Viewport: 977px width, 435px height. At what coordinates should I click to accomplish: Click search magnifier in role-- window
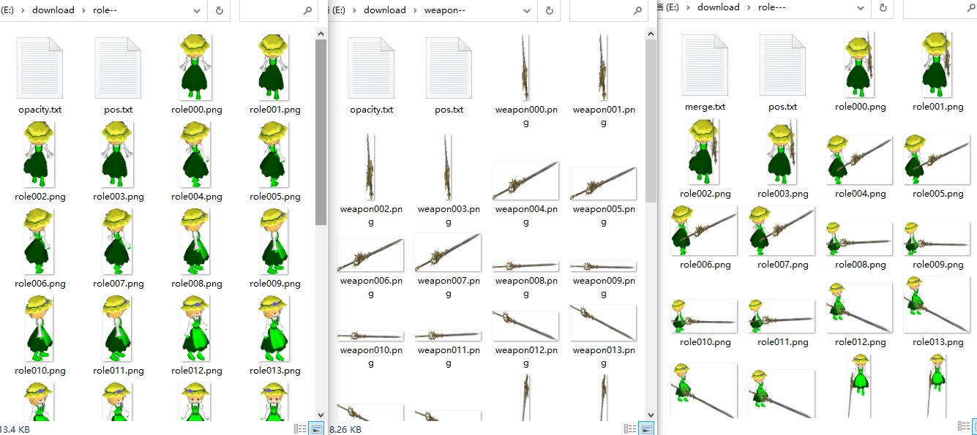coord(307,11)
